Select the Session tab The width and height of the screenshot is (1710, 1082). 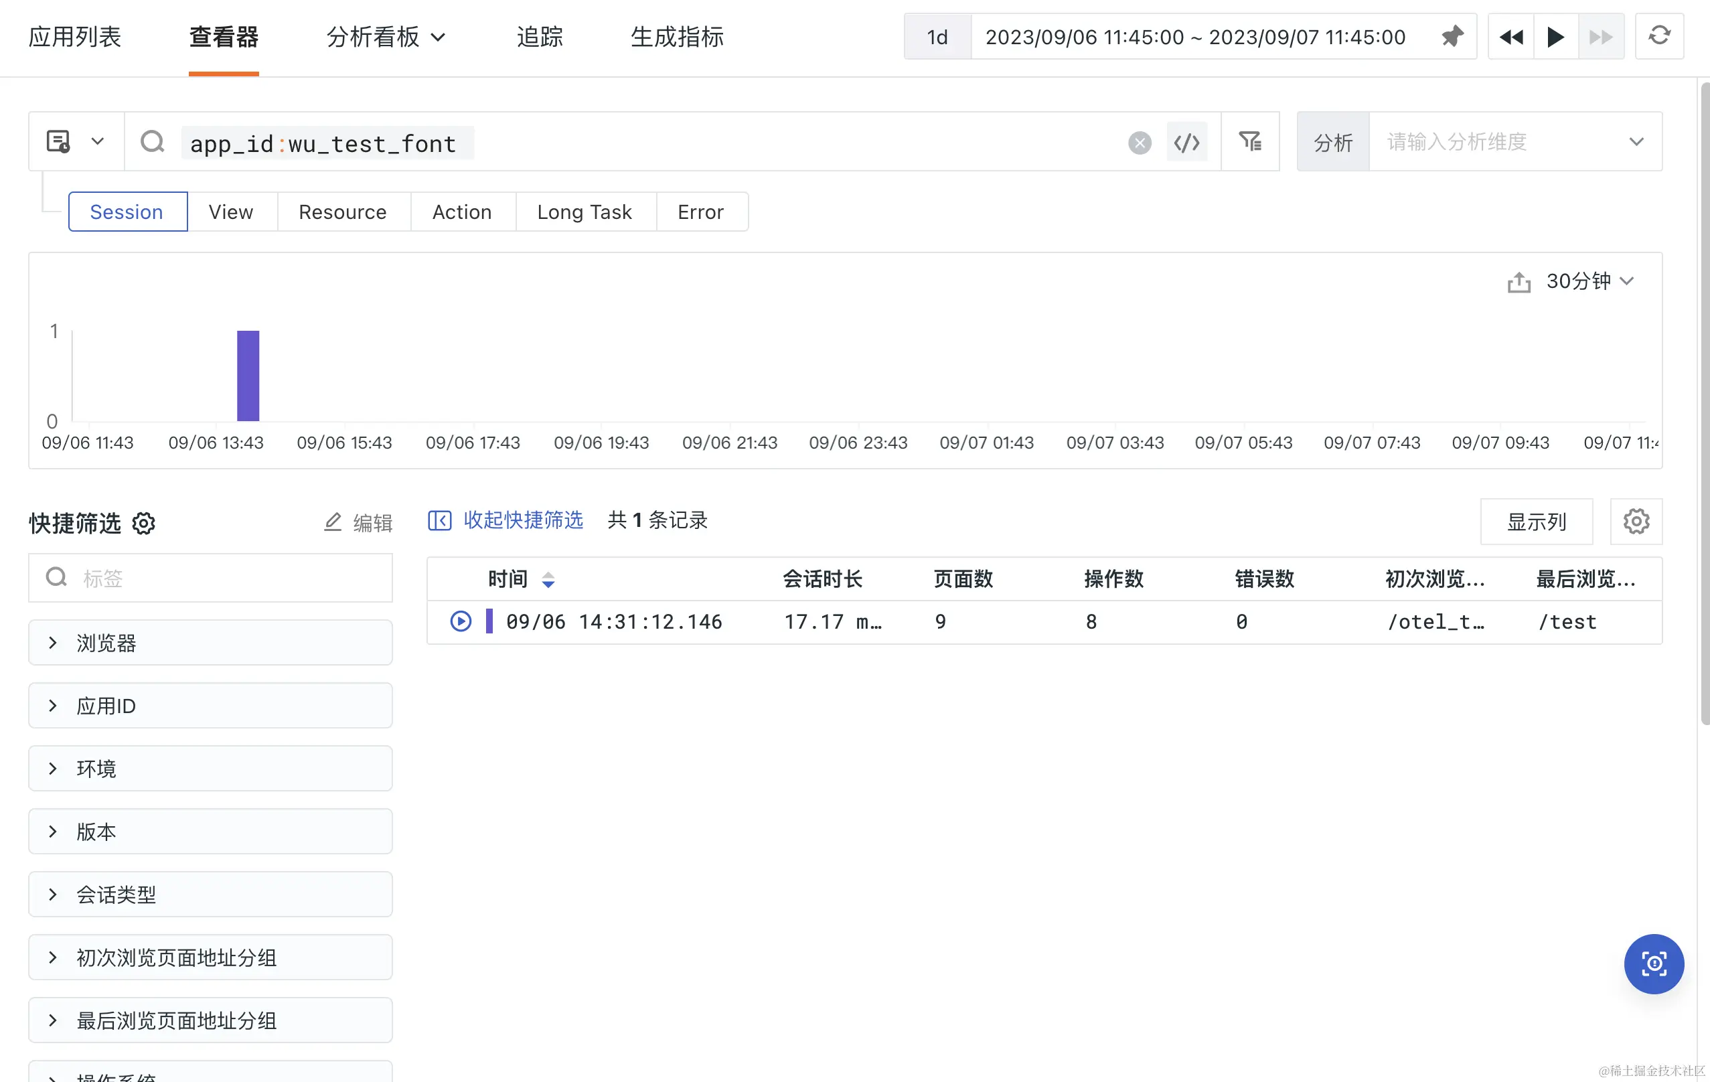coord(128,212)
